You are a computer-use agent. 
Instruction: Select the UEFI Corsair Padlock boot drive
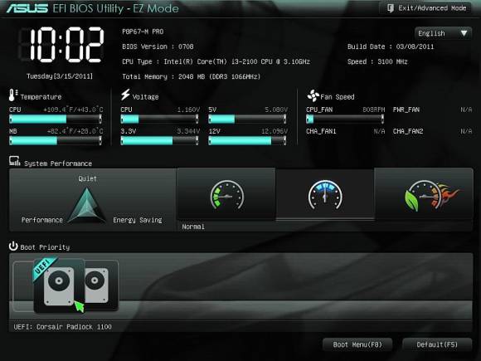(59, 285)
